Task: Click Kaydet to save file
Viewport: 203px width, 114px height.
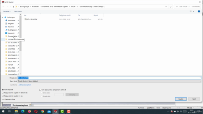Action: pyautogui.click(x=181, y=99)
